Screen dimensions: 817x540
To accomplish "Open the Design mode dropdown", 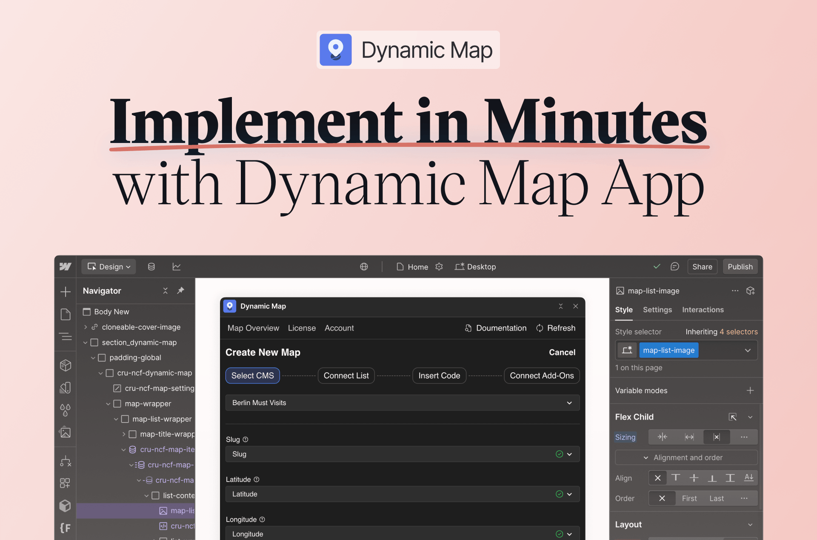I will click(x=109, y=267).
